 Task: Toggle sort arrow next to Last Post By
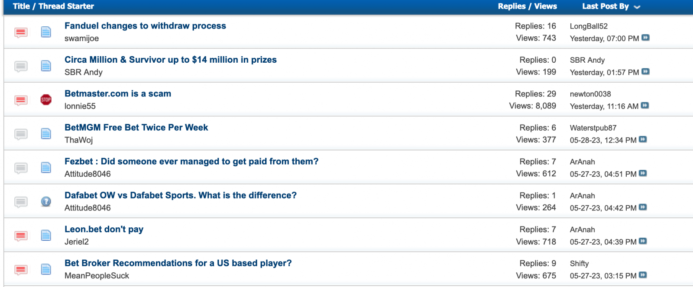[x=637, y=7]
